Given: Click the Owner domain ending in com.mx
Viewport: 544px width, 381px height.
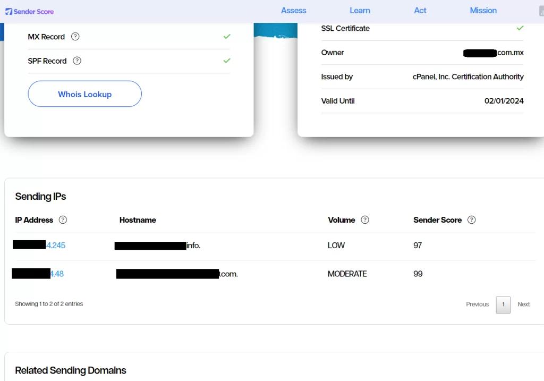Looking at the screenshot, I should click(494, 53).
